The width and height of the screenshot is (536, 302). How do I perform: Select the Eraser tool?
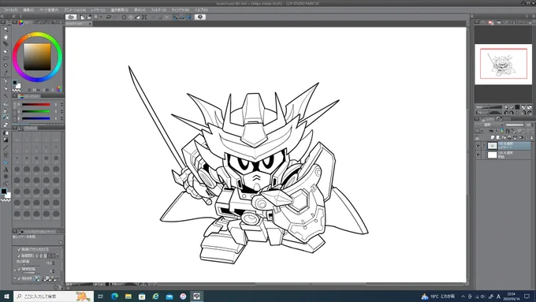click(x=6, y=125)
